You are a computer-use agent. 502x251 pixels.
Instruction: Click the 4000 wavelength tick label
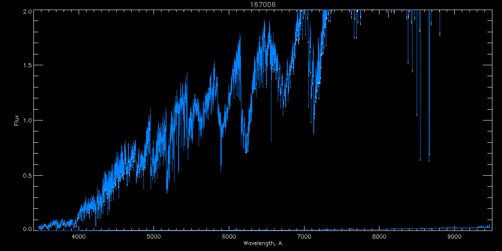pyautogui.click(x=79, y=236)
